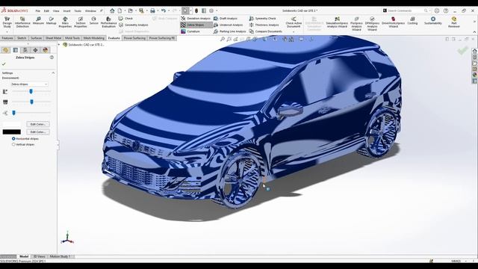Open Parting Line Analysis
Screen dimensions: 478x269
(x=229, y=31)
